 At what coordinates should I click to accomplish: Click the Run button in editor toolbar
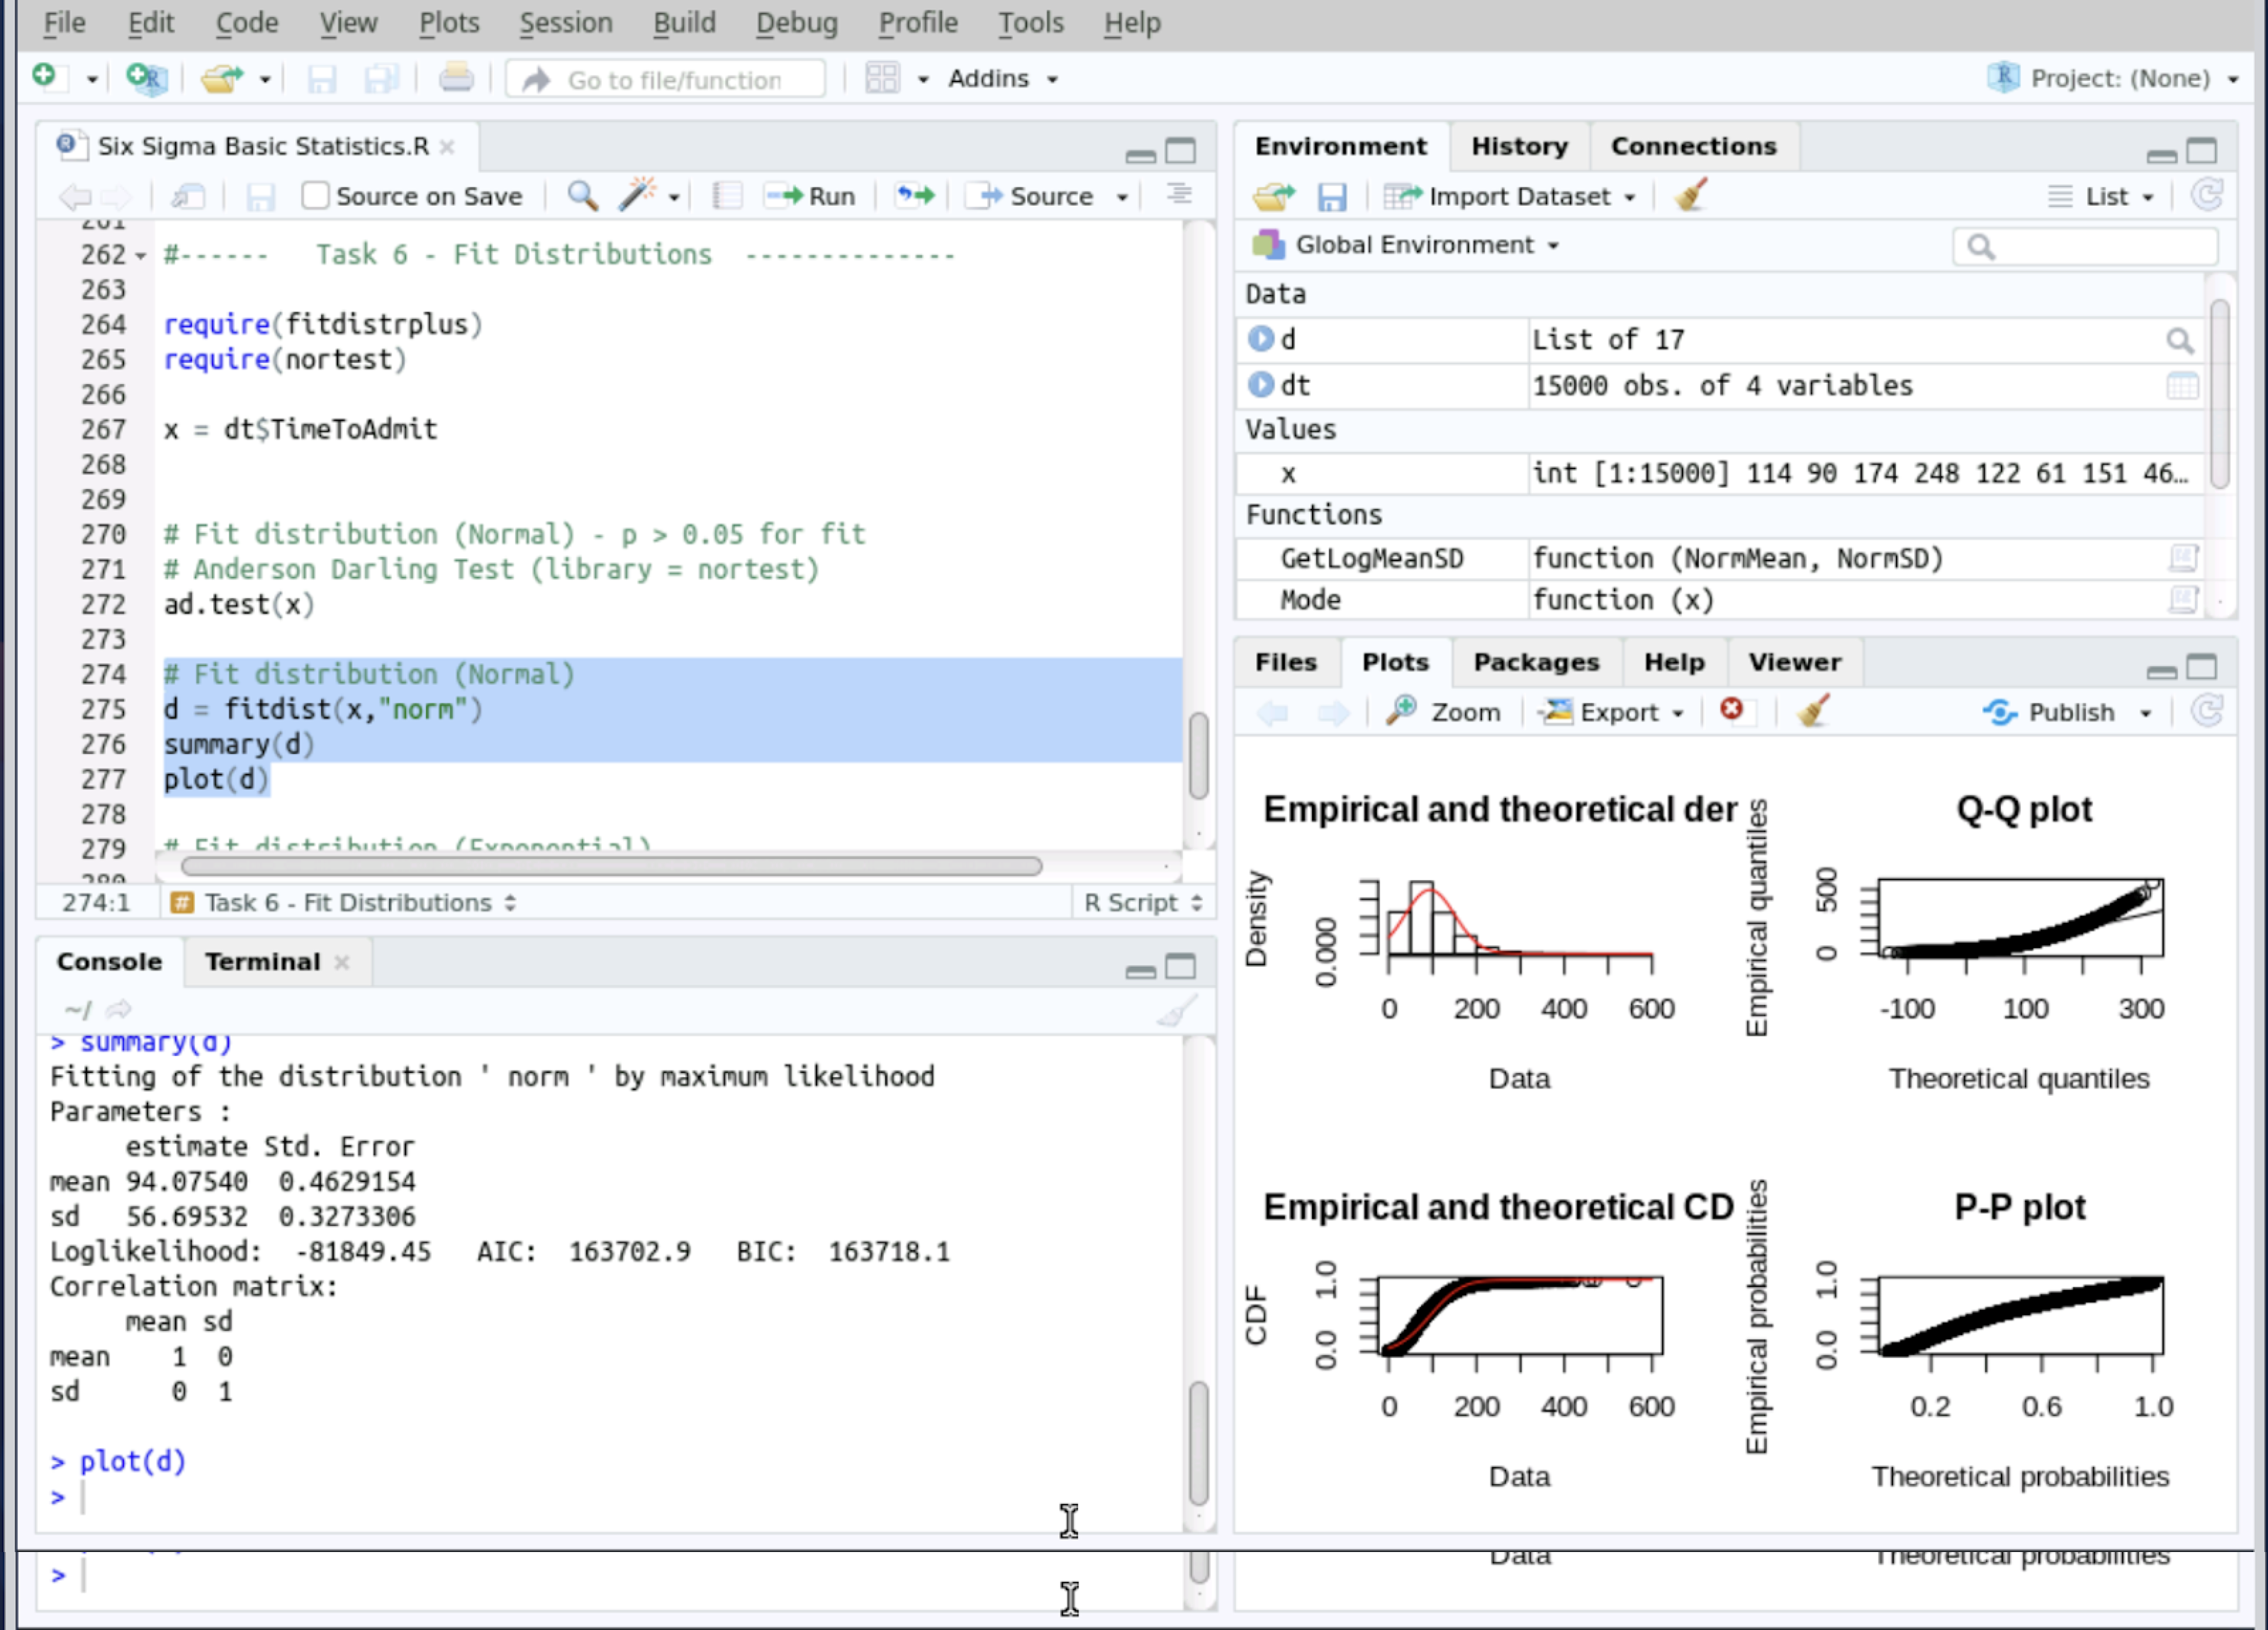click(812, 196)
